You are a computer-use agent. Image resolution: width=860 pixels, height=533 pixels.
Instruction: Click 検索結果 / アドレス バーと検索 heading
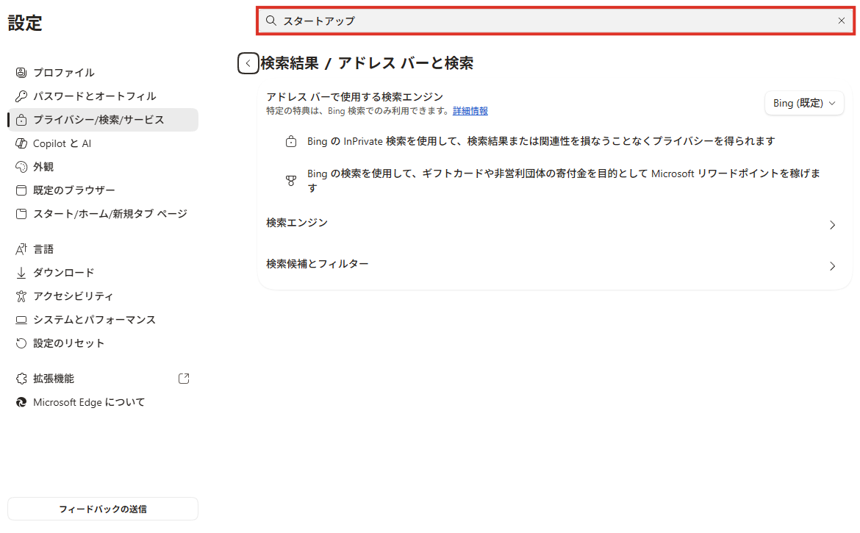367,63
